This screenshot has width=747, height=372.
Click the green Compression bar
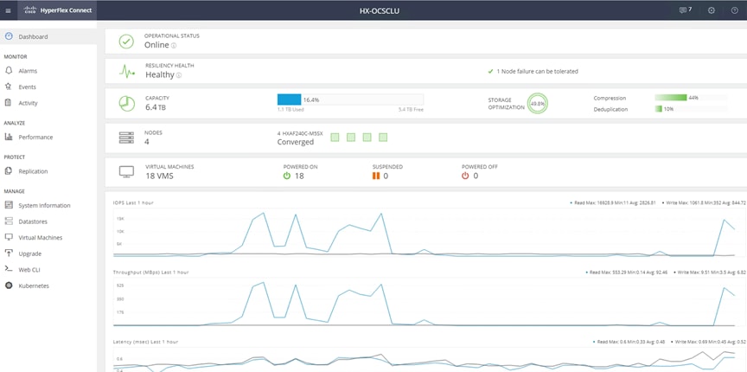point(671,97)
